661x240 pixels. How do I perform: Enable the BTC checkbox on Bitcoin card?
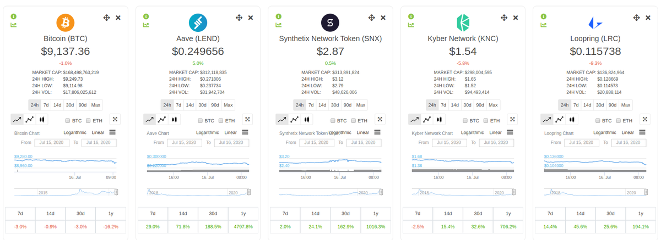pos(68,120)
